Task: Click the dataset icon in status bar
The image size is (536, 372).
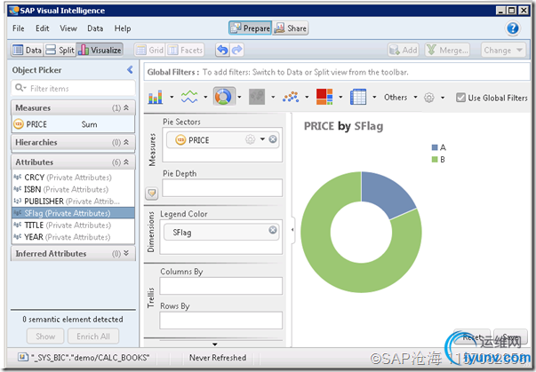Action: (23, 357)
